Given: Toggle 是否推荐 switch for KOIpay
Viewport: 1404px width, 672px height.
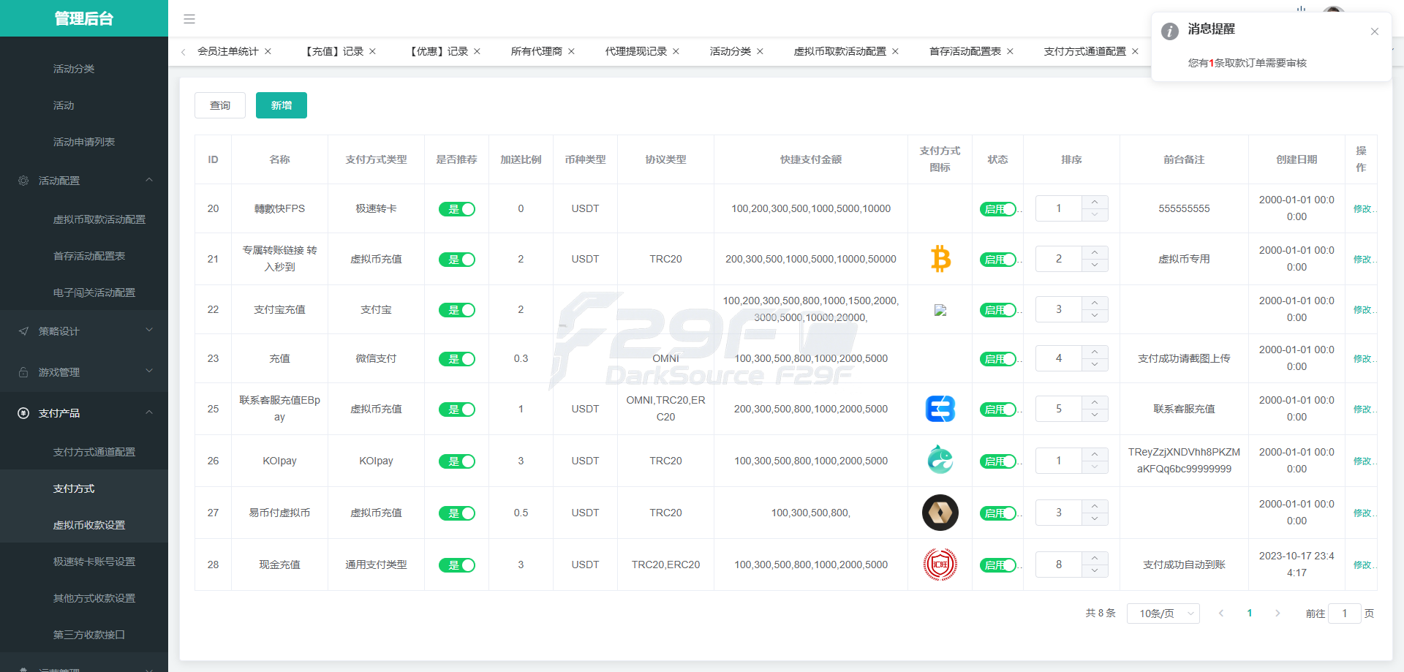Looking at the screenshot, I should pyautogui.click(x=457, y=461).
